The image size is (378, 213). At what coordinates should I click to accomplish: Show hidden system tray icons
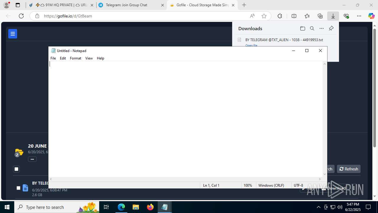[x=318, y=207]
